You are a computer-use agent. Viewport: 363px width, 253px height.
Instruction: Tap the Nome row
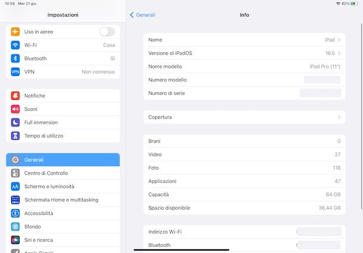pos(245,40)
